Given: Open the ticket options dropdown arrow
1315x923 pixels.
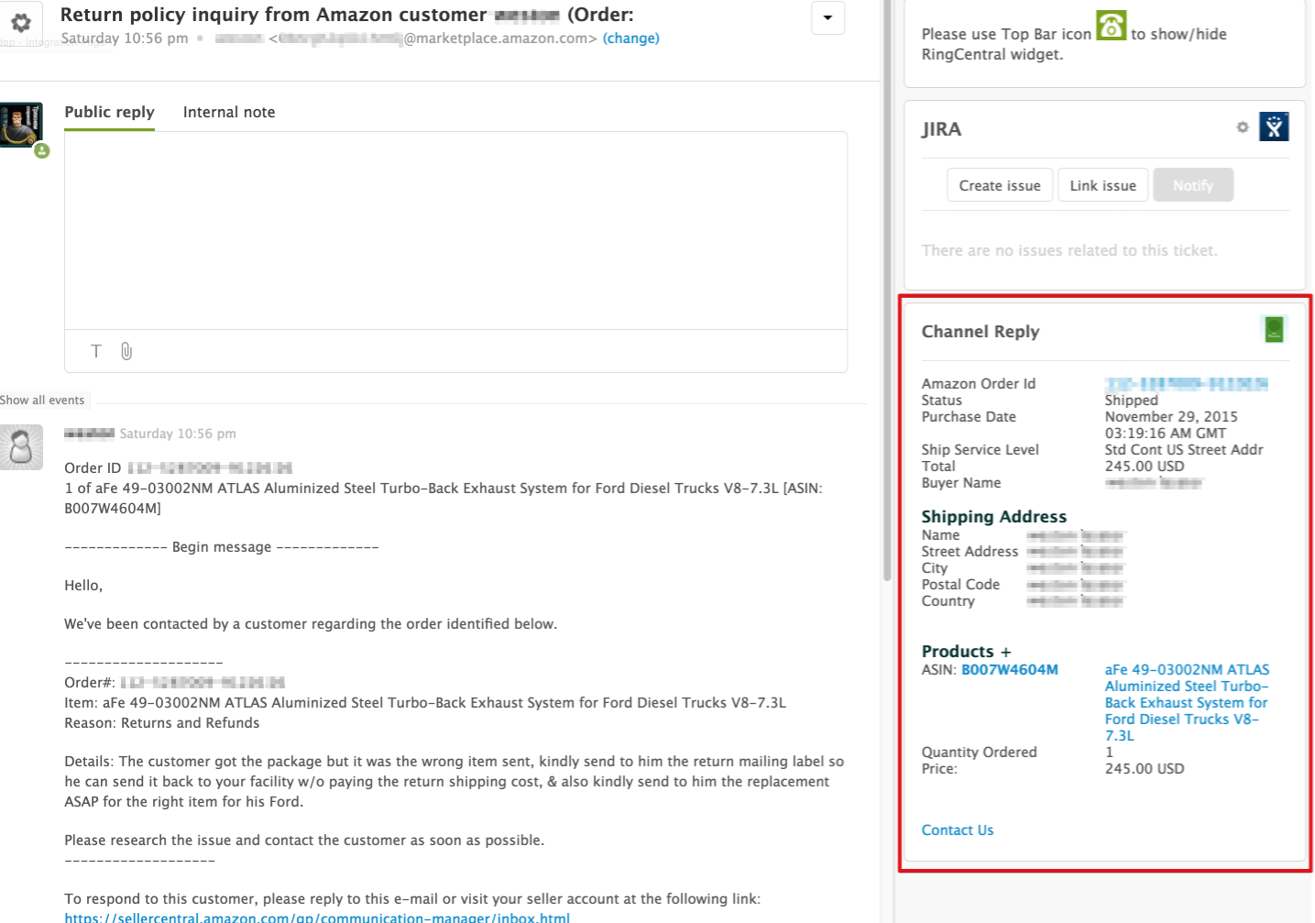Looking at the screenshot, I should coord(827,17).
